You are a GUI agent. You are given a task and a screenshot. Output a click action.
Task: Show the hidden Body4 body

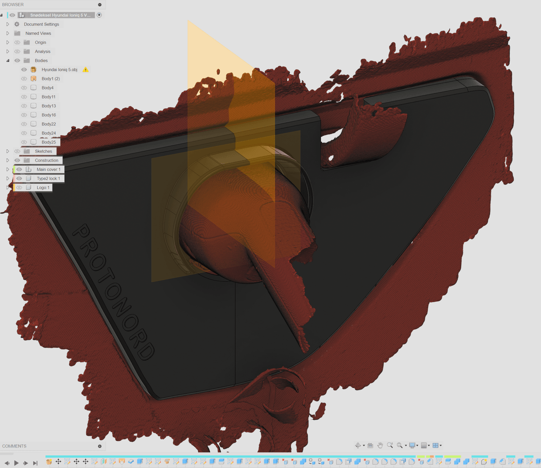(x=24, y=88)
